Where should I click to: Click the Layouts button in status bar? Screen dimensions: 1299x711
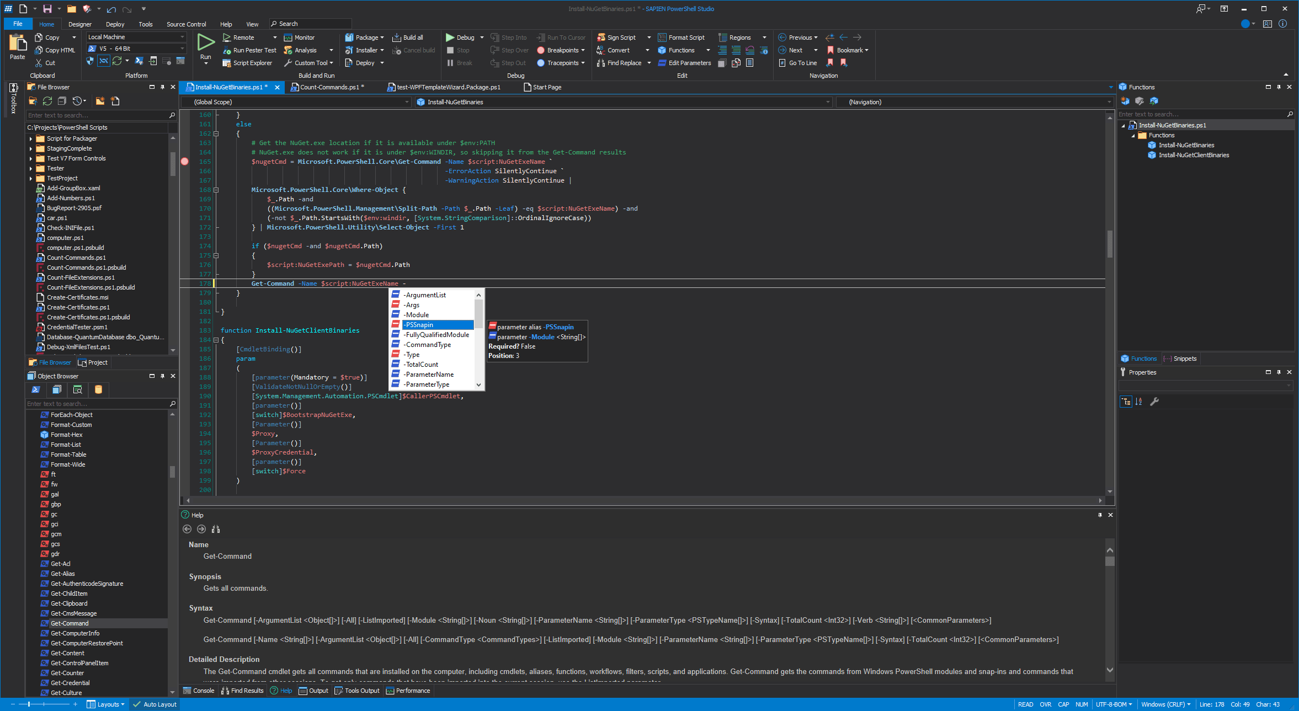point(106,704)
